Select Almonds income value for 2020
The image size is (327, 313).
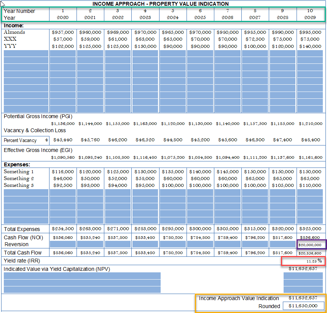coord(63,32)
